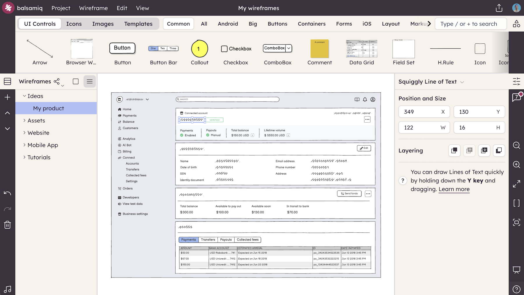Screen dimensions: 524x295
Task: Toggle the list view in Wireframes panel
Action: tap(89, 82)
